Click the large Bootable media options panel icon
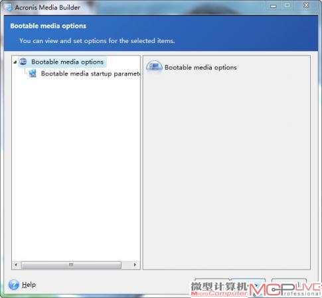 coord(154,67)
